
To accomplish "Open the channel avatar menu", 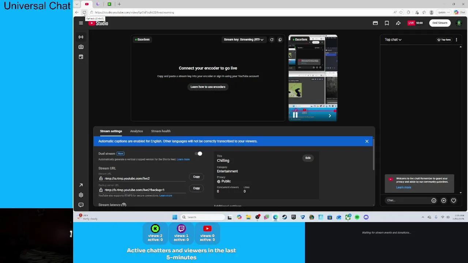I will pyautogui.click(x=459, y=23).
